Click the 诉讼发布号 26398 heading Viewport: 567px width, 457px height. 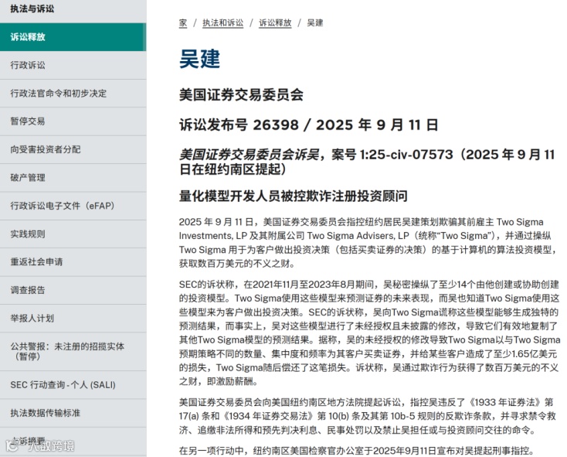pos(309,125)
